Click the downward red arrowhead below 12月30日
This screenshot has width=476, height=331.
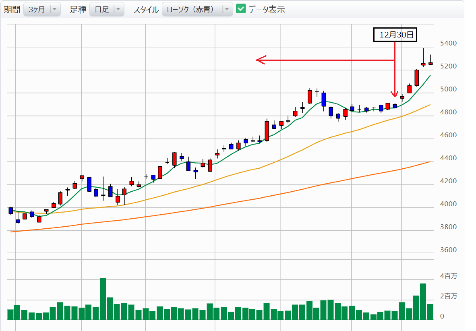[395, 94]
